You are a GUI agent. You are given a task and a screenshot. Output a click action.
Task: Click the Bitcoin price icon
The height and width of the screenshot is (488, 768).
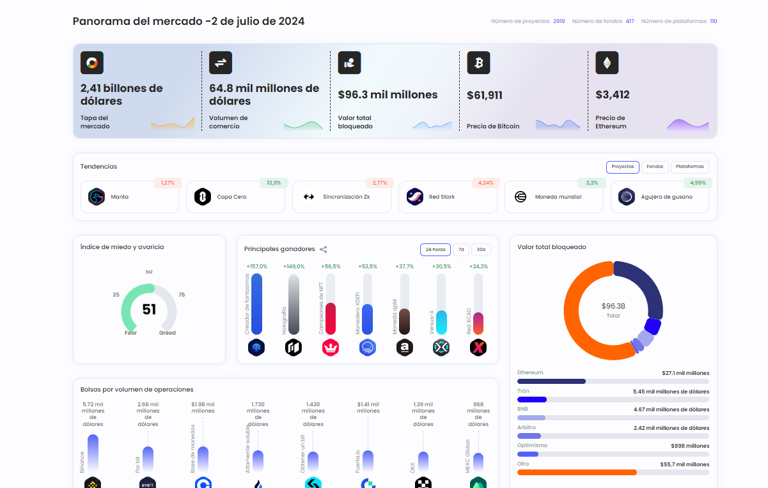[x=478, y=63]
